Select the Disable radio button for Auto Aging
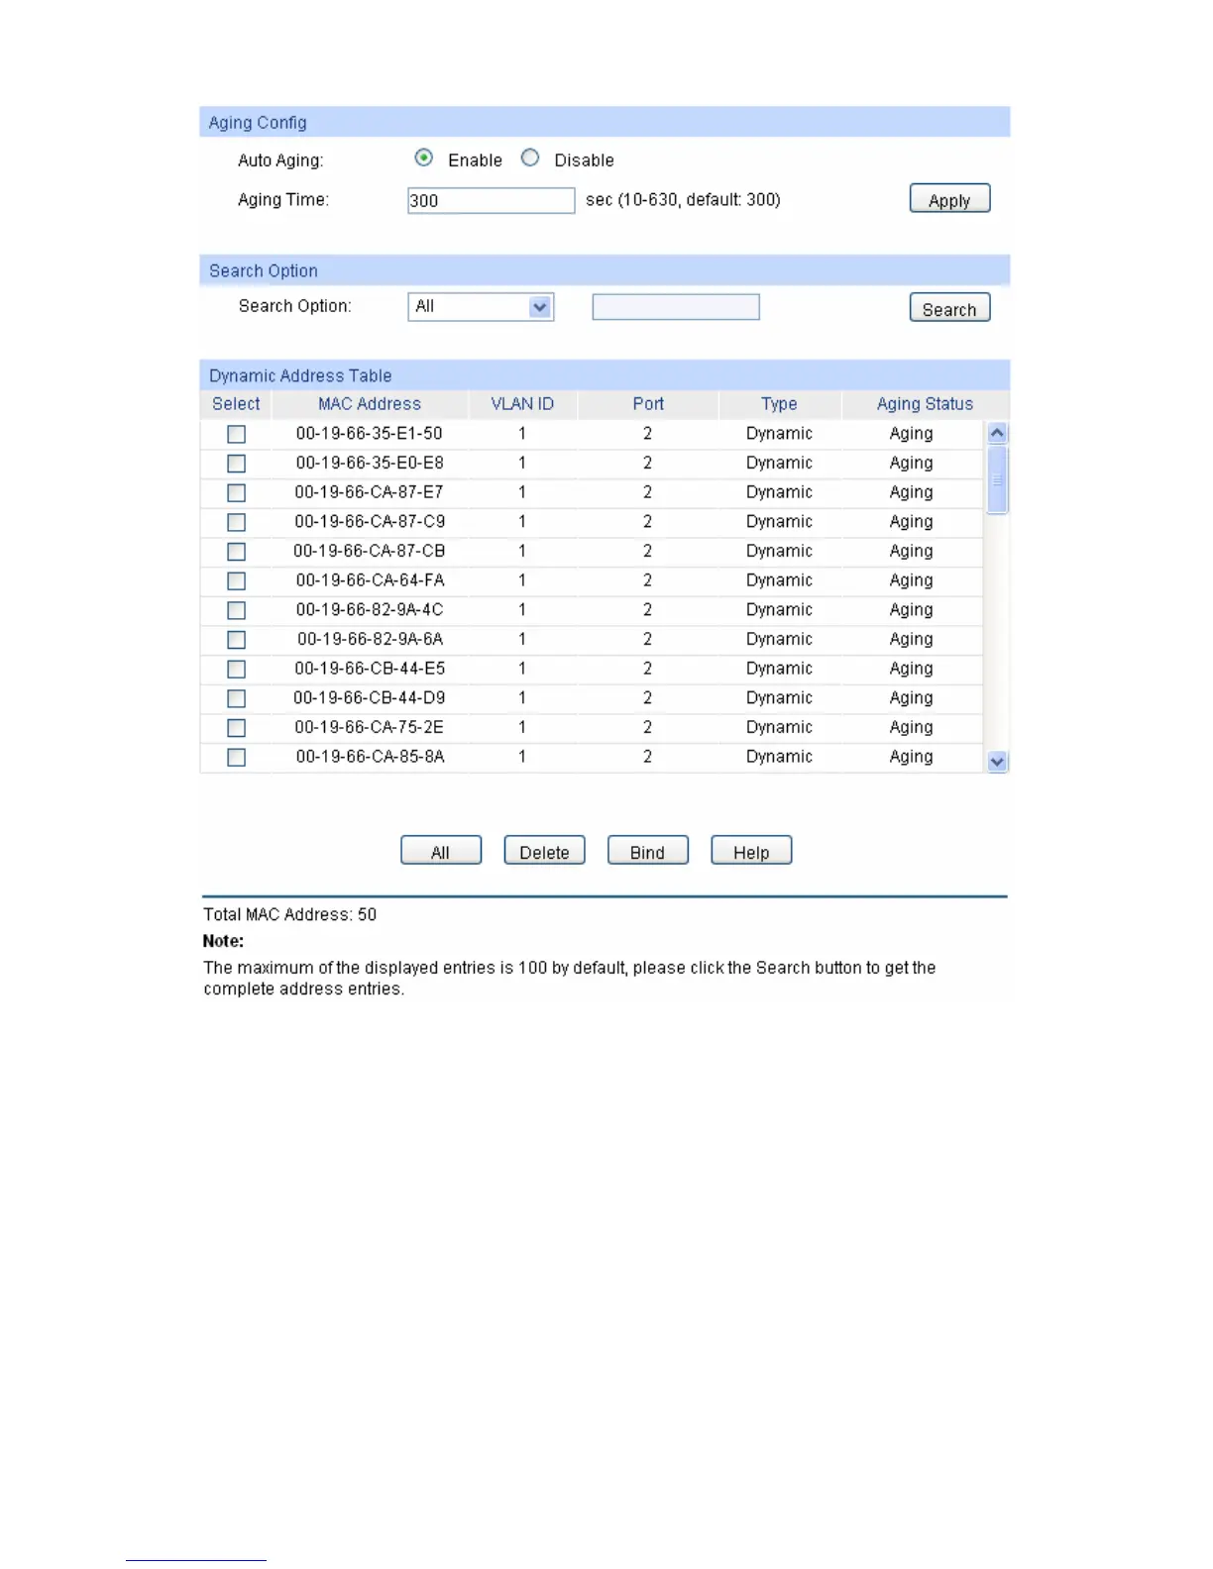 pos(530,158)
